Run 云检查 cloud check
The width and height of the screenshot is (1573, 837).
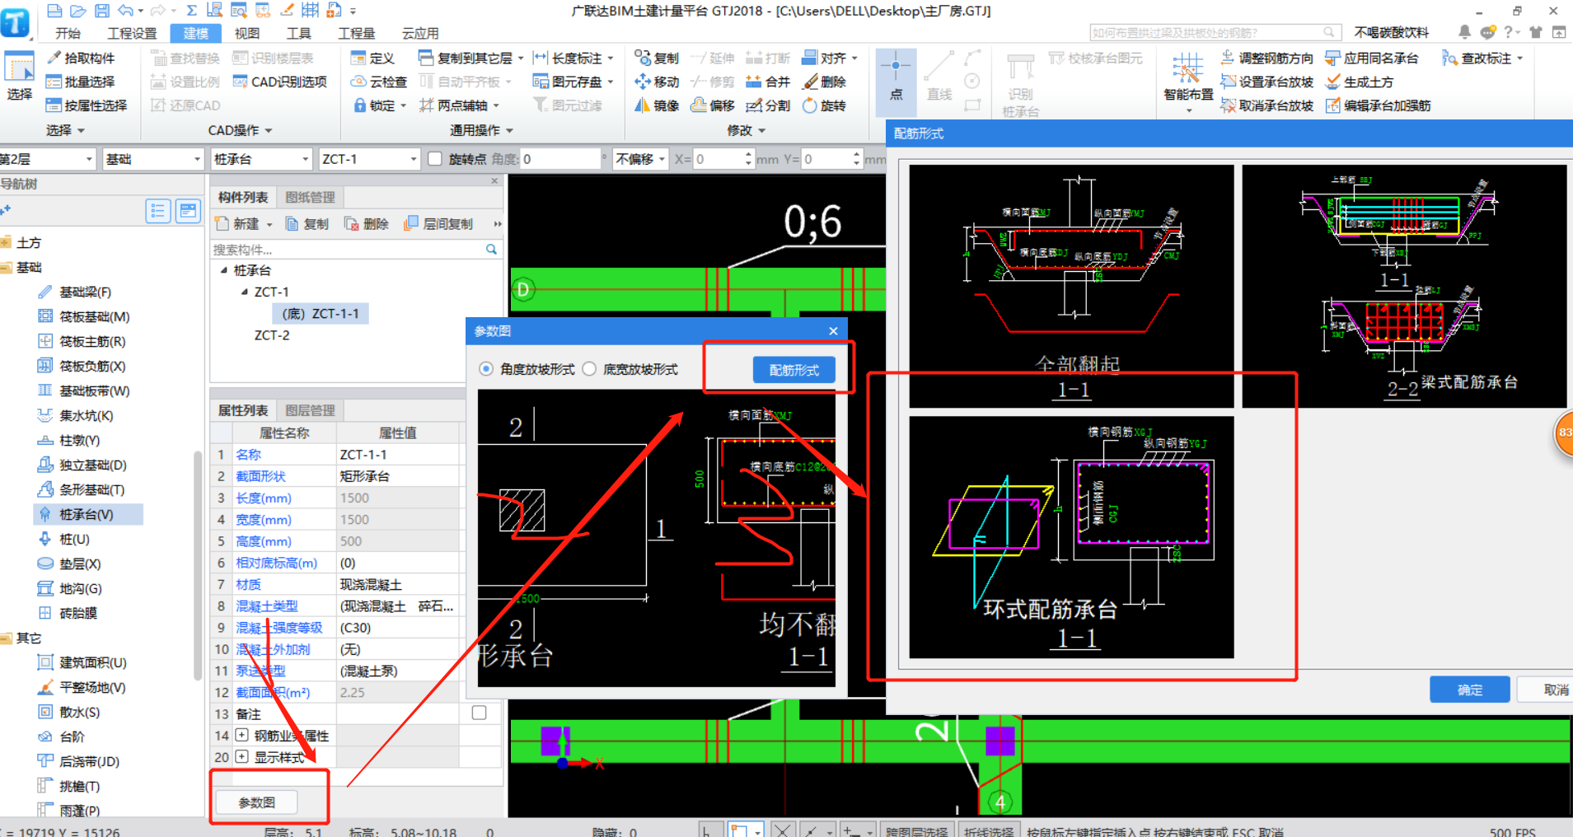click(x=379, y=82)
